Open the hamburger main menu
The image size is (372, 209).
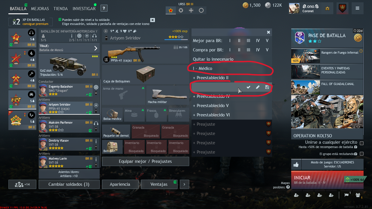click(x=357, y=8)
